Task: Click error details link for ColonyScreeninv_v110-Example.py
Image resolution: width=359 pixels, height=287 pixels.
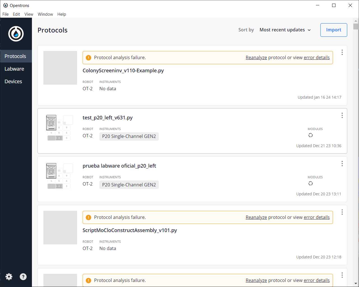Action: coord(317,57)
